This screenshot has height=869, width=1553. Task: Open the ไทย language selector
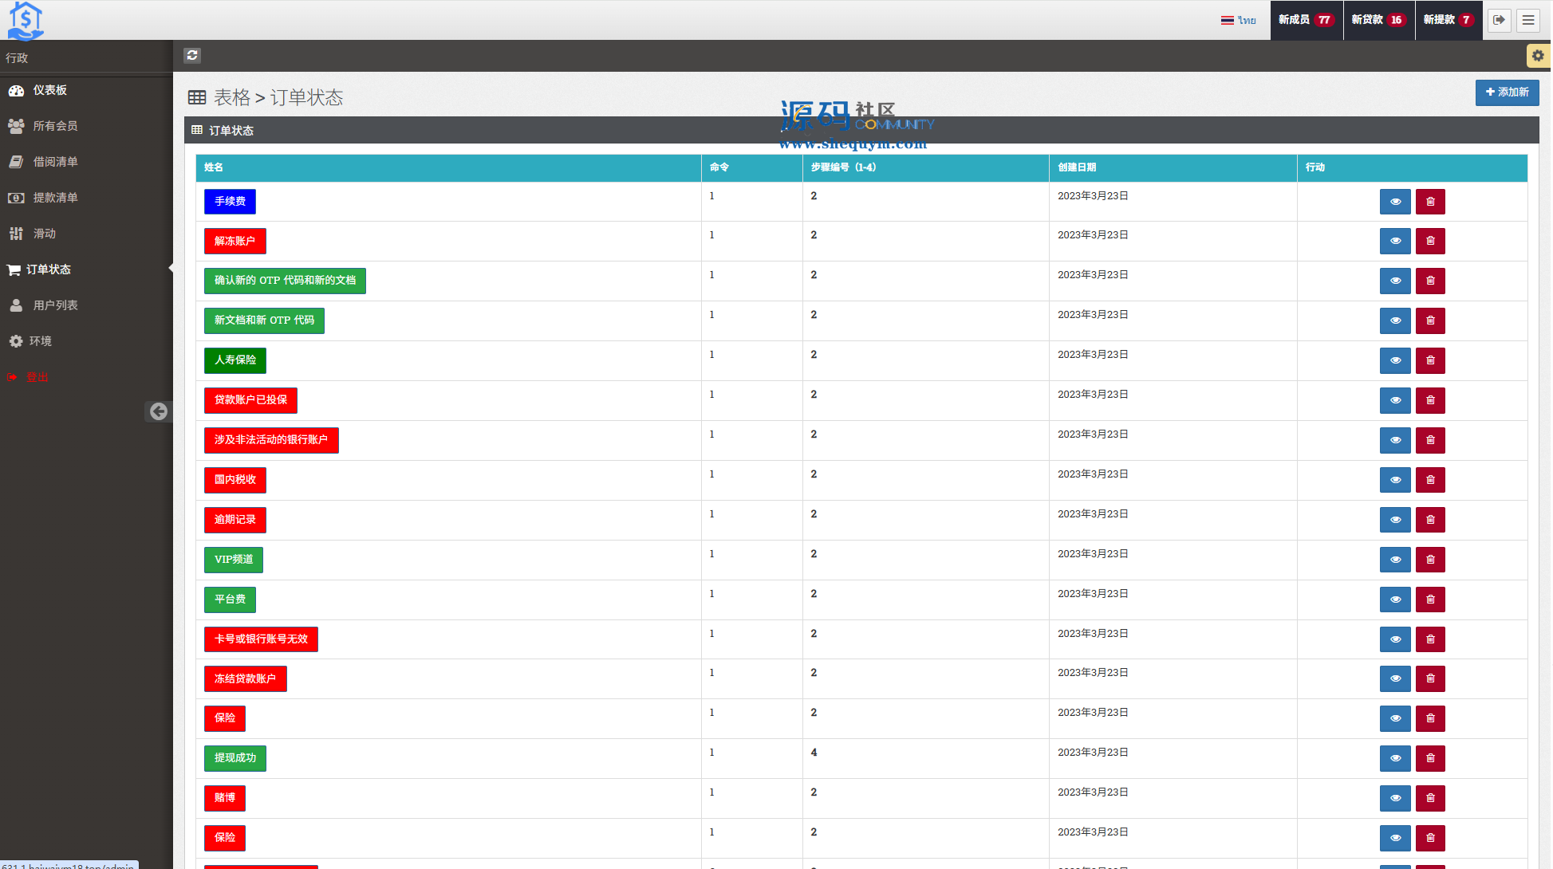coord(1239,20)
